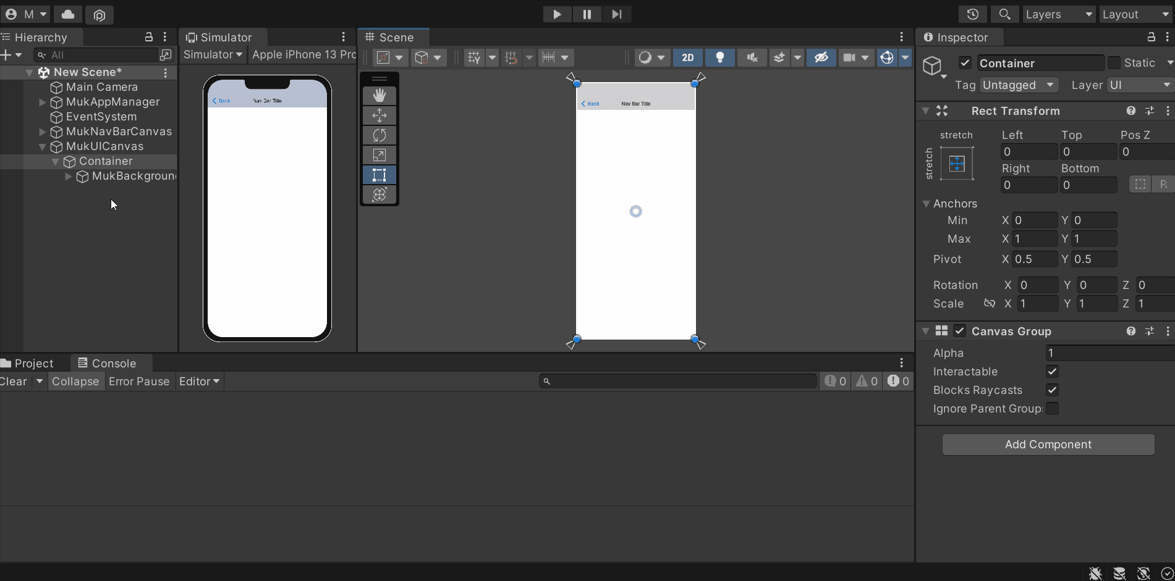The height and width of the screenshot is (581, 1175).
Task: Toggle the Scale constrain proportions link icon
Action: [x=990, y=303]
